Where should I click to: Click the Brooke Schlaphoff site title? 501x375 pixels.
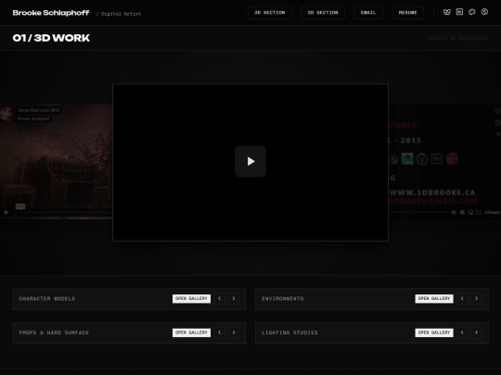pyautogui.click(x=51, y=13)
